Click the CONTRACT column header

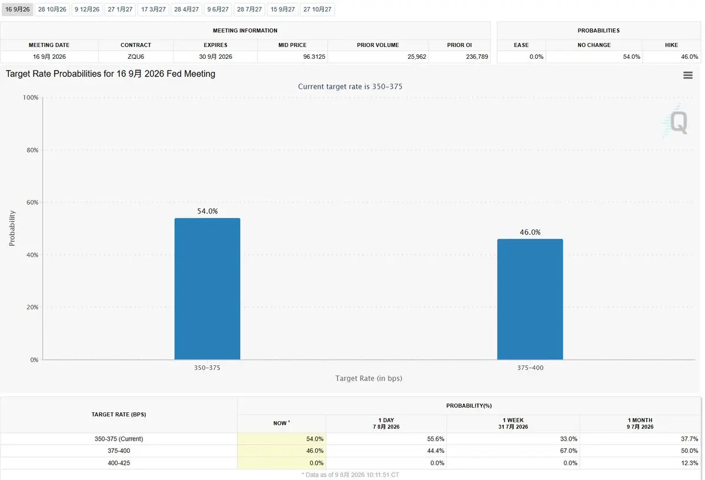click(136, 45)
